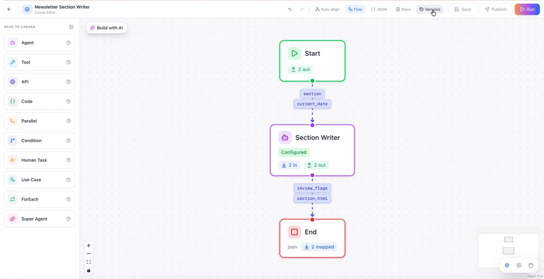The image size is (544, 279).
Task: Open the settings gear in the bottom toolbar
Action: 507,265
